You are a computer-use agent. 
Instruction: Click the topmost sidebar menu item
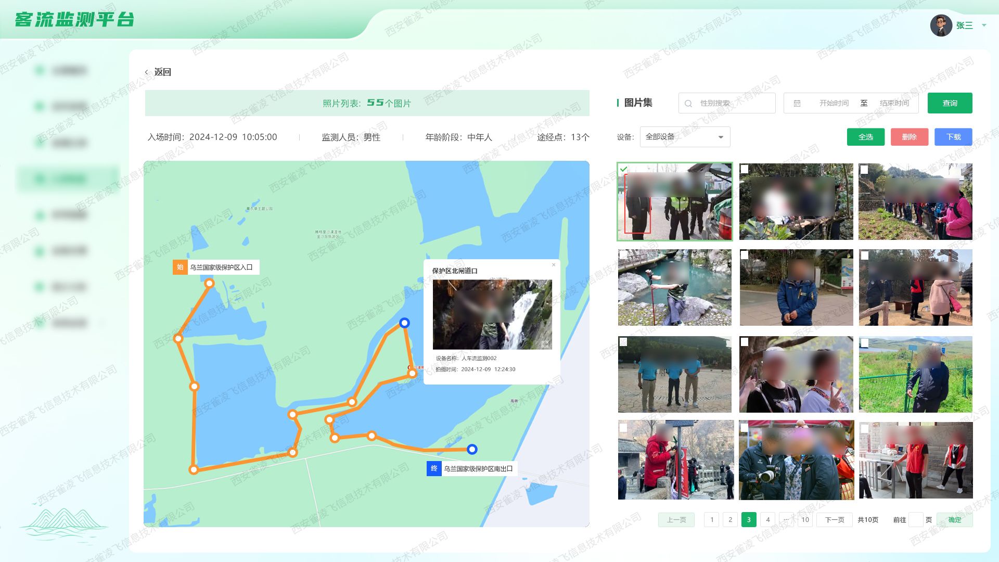point(62,70)
